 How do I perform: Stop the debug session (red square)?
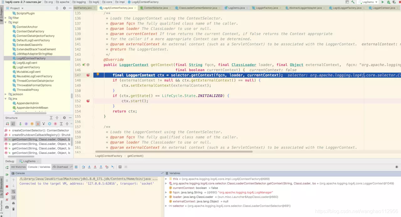click(7, 186)
